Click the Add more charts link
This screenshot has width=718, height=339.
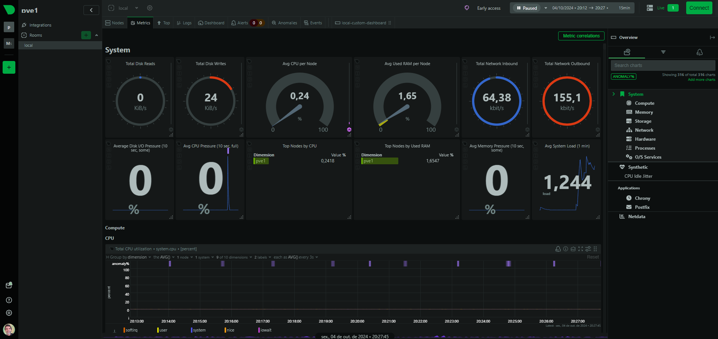tap(702, 80)
